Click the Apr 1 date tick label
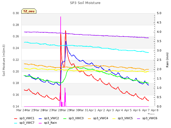The width and height of the screenshot is (171, 128). pos(92,110)
